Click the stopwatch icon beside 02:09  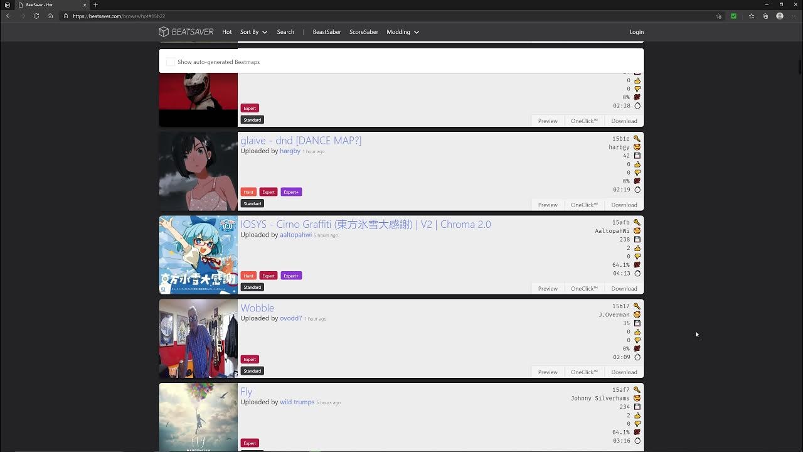[637, 357]
